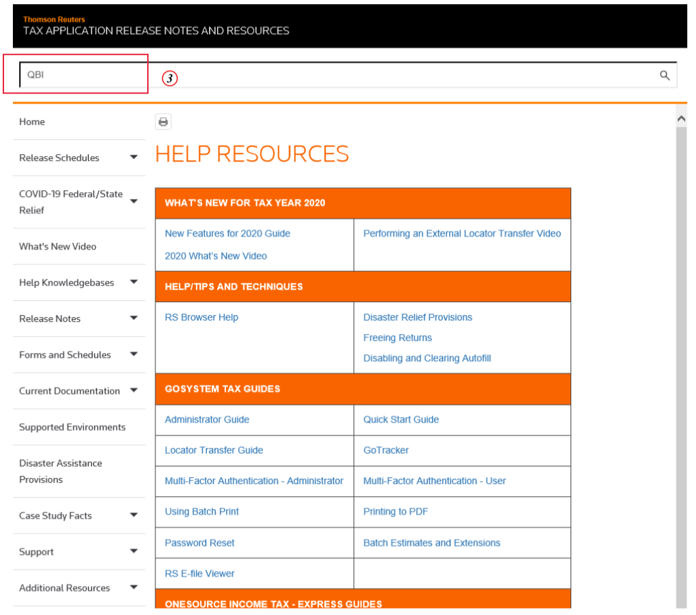Viewport: 696px width, 615px height.
Task: Open Multi-Factor Authentication - User link
Action: tap(435, 481)
